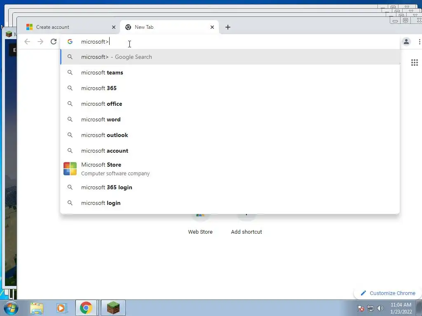422x316 pixels.
Task: Open the Microsoft Store entity suggestion
Action: [230, 169]
